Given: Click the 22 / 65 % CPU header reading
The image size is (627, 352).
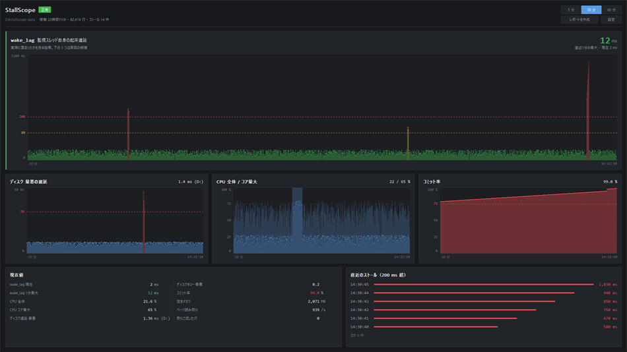Looking at the screenshot, I should (x=400, y=182).
